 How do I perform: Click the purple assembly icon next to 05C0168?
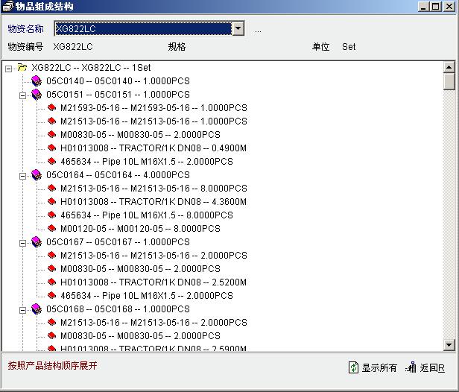point(37,309)
